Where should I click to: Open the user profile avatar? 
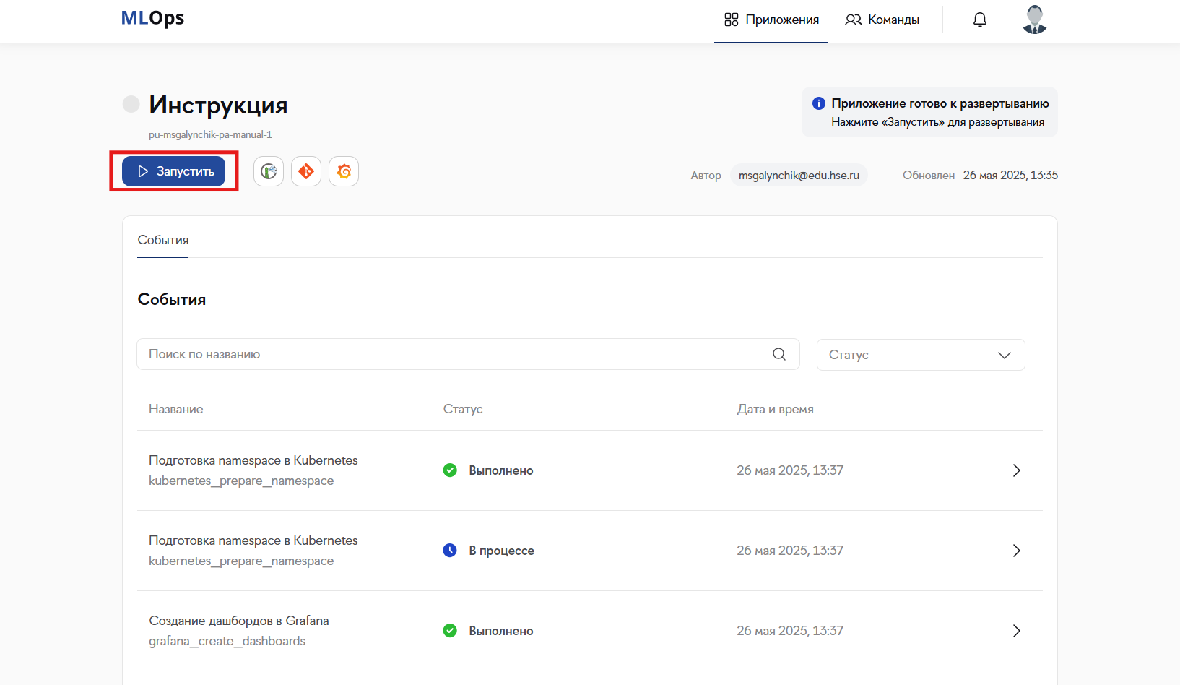click(1034, 20)
